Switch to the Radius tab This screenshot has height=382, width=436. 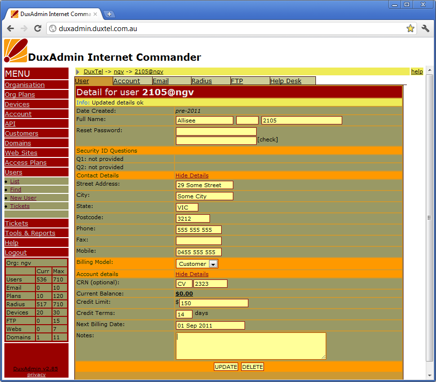202,81
